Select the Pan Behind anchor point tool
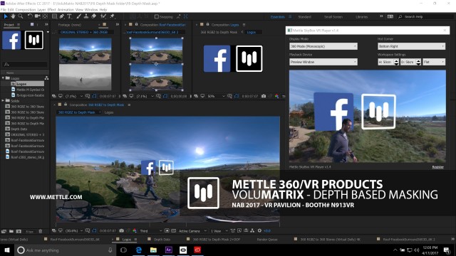 [x=45, y=16]
